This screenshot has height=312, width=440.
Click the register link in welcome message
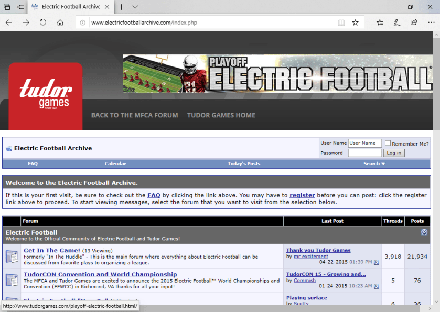point(302,195)
